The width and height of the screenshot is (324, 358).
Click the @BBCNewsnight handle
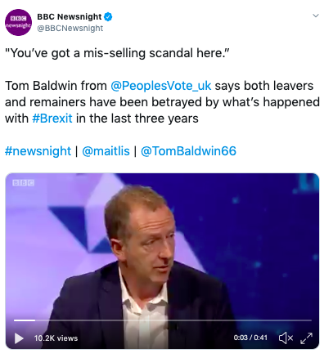[x=70, y=29]
